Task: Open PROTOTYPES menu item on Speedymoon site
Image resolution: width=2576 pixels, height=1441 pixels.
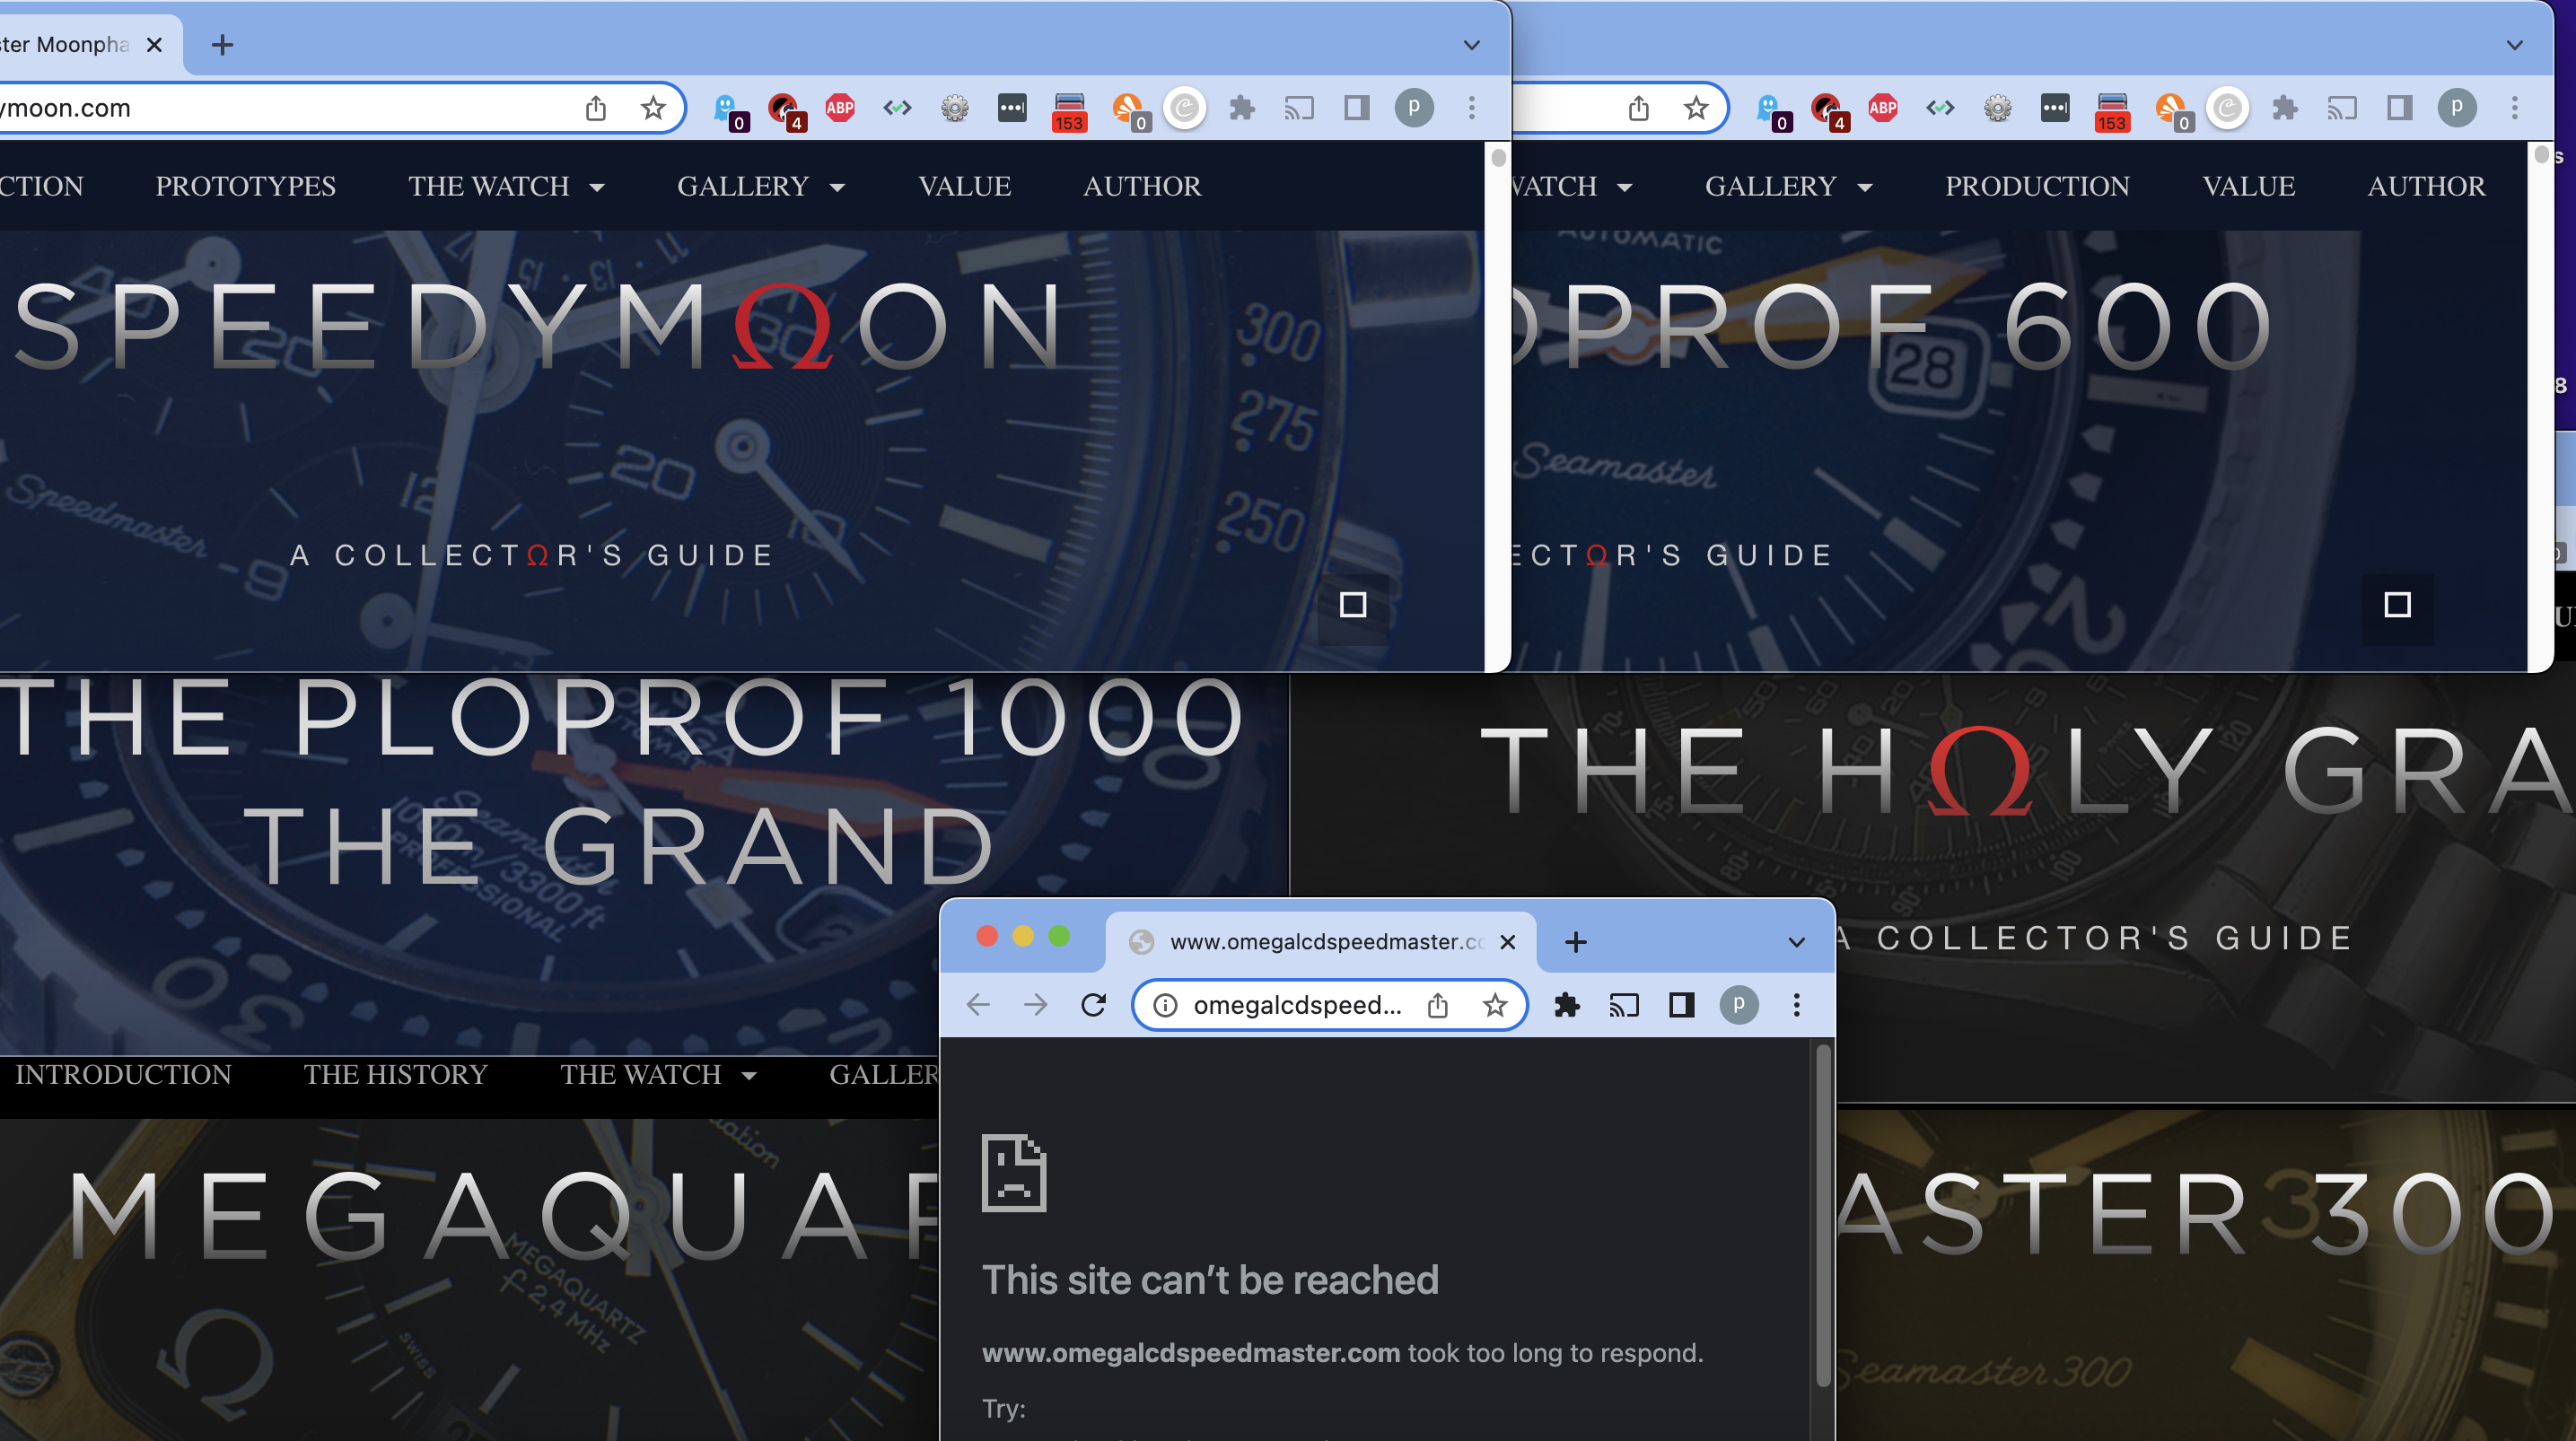Action: [x=245, y=186]
